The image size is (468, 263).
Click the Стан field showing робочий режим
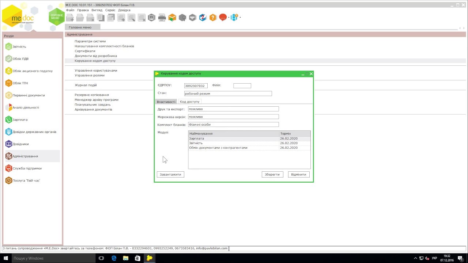click(228, 94)
